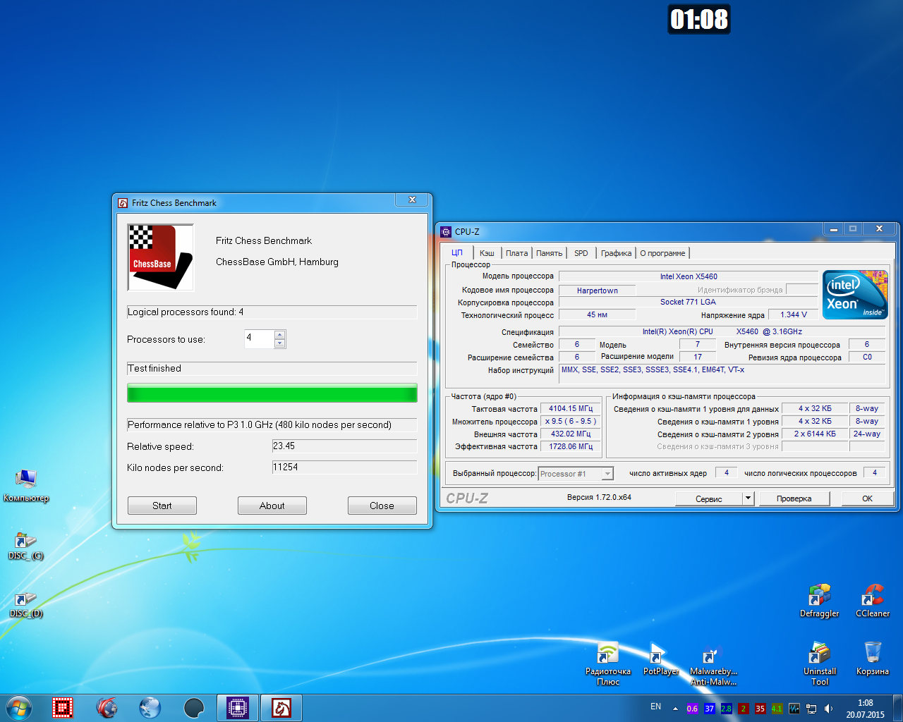This screenshot has height=722, width=903.
Task: Switch to the Графика tab
Action: point(616,253)
